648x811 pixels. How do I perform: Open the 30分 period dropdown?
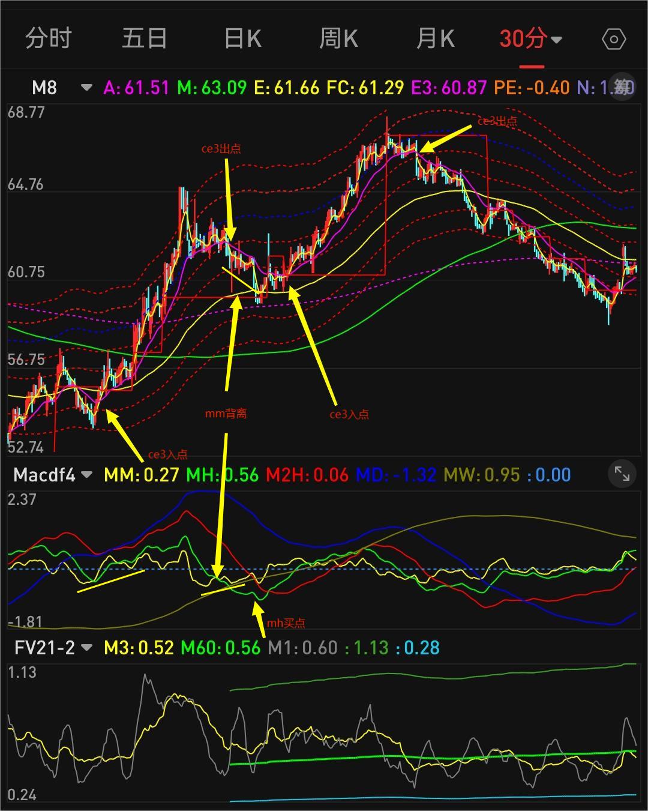pos(531,39)
